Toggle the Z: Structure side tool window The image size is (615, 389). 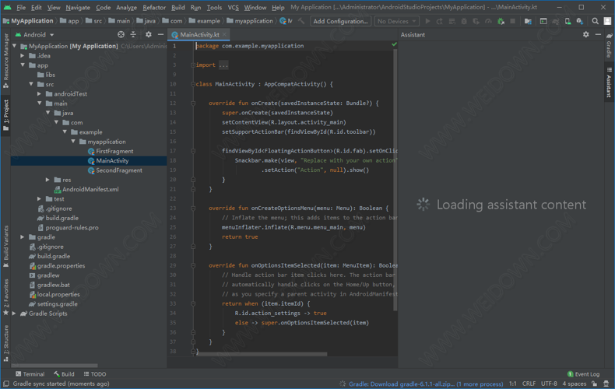(6, 343)
